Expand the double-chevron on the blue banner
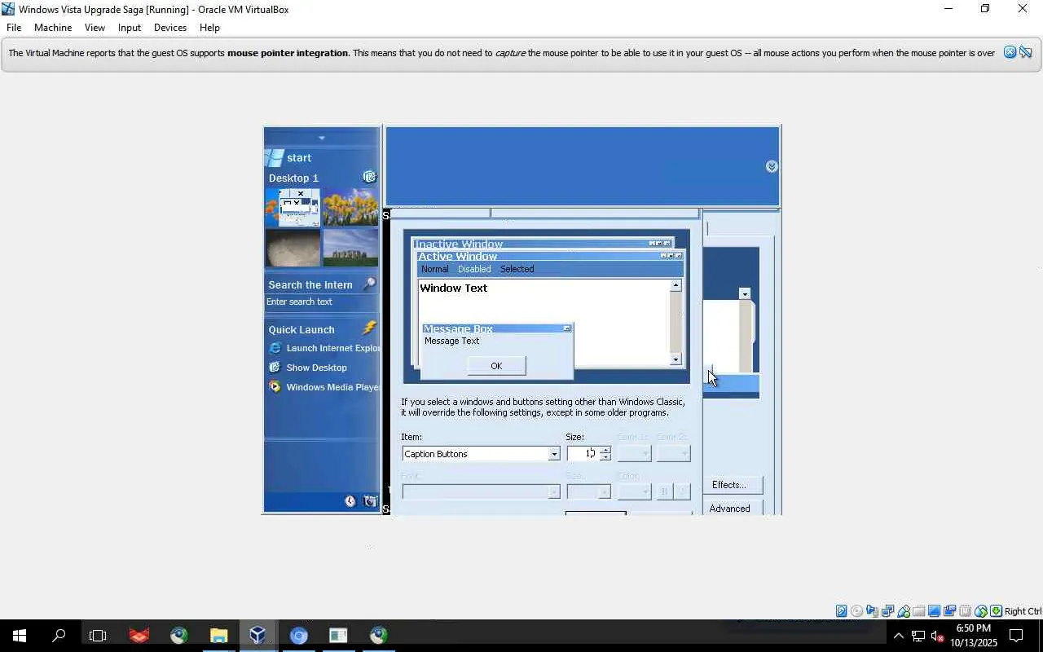 (772, 166)
